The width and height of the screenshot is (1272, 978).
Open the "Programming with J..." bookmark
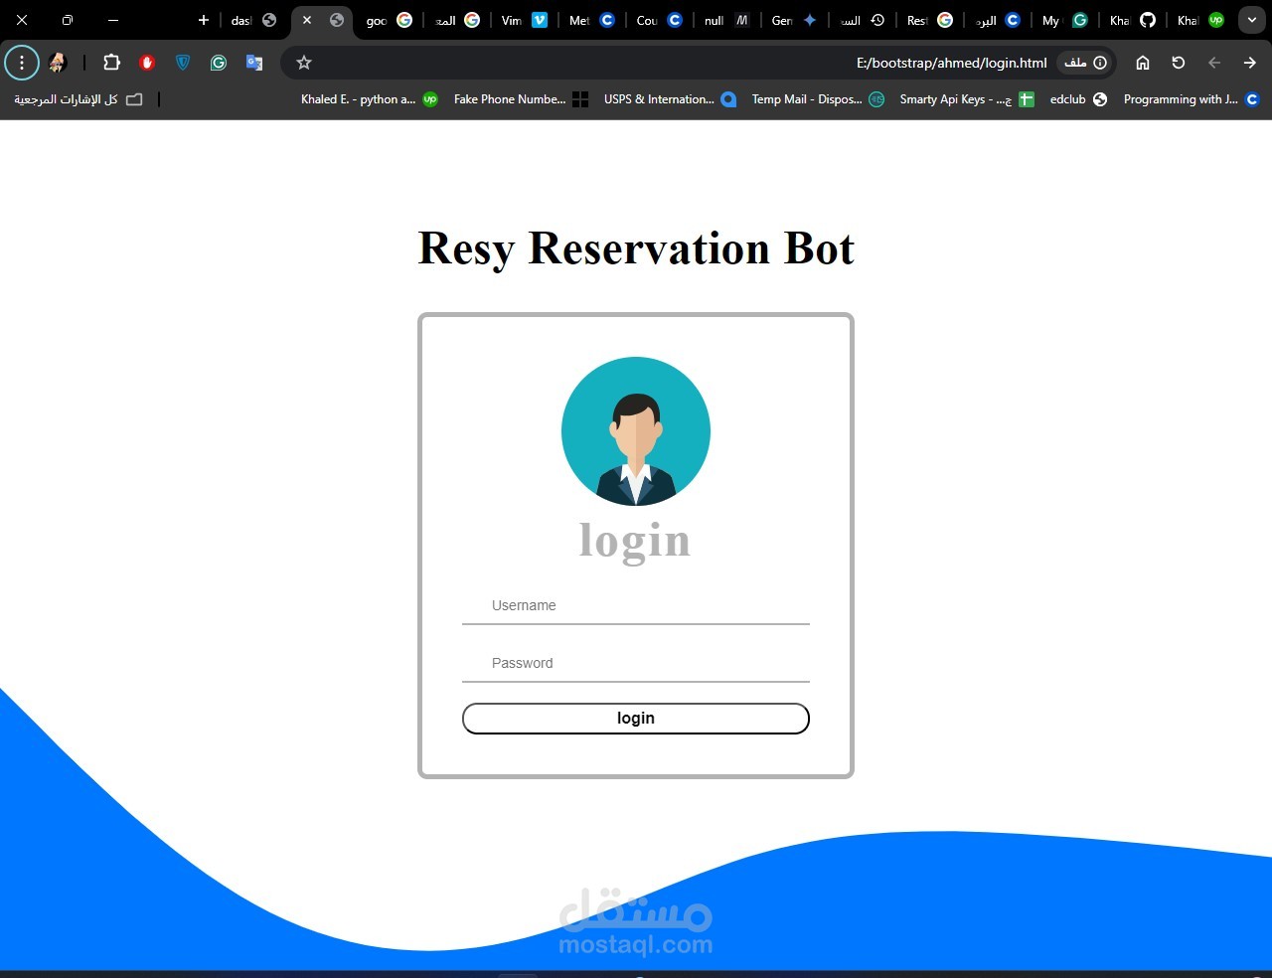click(1191, 99)
